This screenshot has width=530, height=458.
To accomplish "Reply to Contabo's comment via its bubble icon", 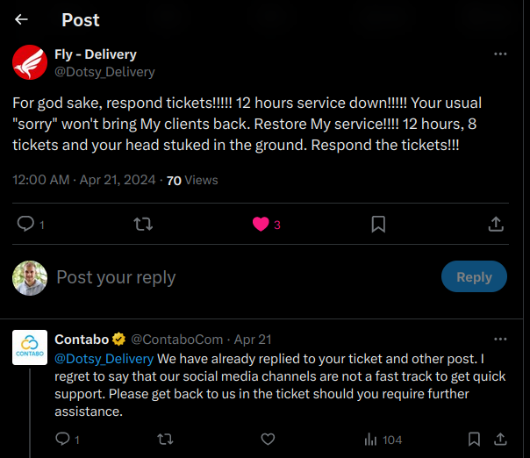I will (62, 439).
